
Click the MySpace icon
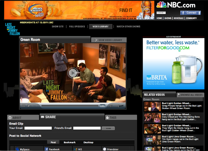(17, 149)
